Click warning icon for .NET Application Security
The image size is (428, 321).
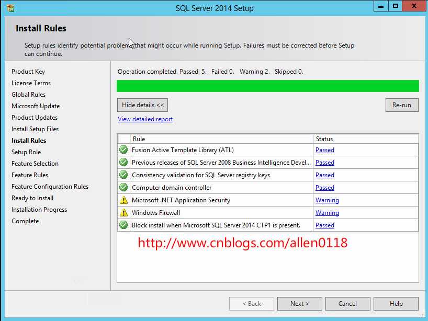point(123,200)
